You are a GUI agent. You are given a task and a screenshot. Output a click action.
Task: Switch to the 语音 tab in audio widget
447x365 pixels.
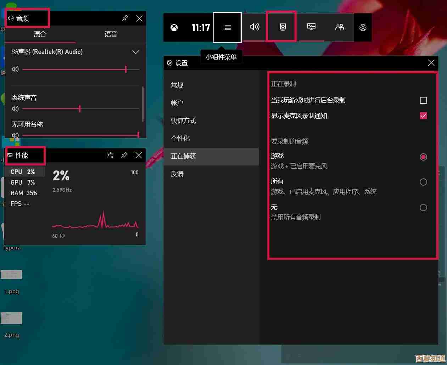tap(111, 34)
